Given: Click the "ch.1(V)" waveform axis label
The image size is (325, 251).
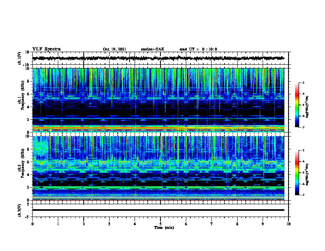Looking at the screenshot, I should point(20,58).
